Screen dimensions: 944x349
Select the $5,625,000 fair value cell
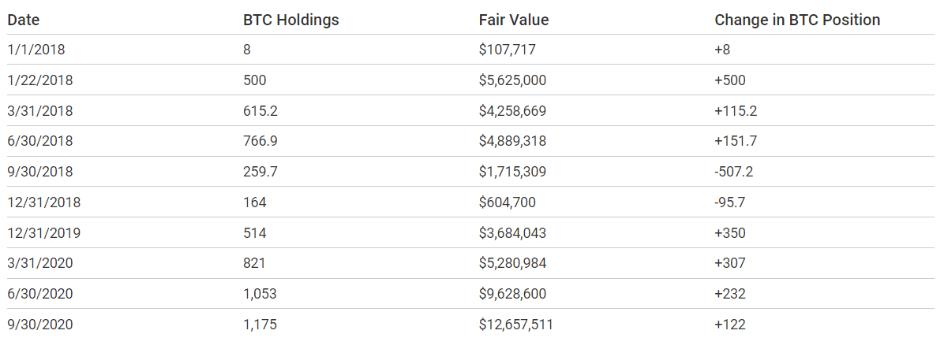512,80
